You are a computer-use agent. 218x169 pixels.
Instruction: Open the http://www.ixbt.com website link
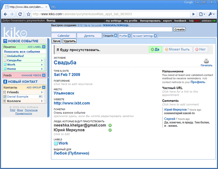tap(72, 103)
